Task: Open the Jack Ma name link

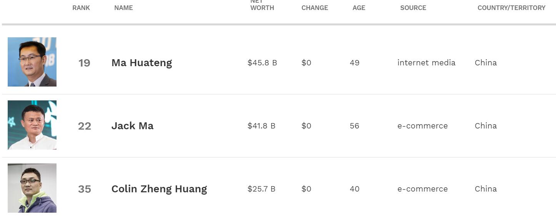Action: [x=132, y=126]
